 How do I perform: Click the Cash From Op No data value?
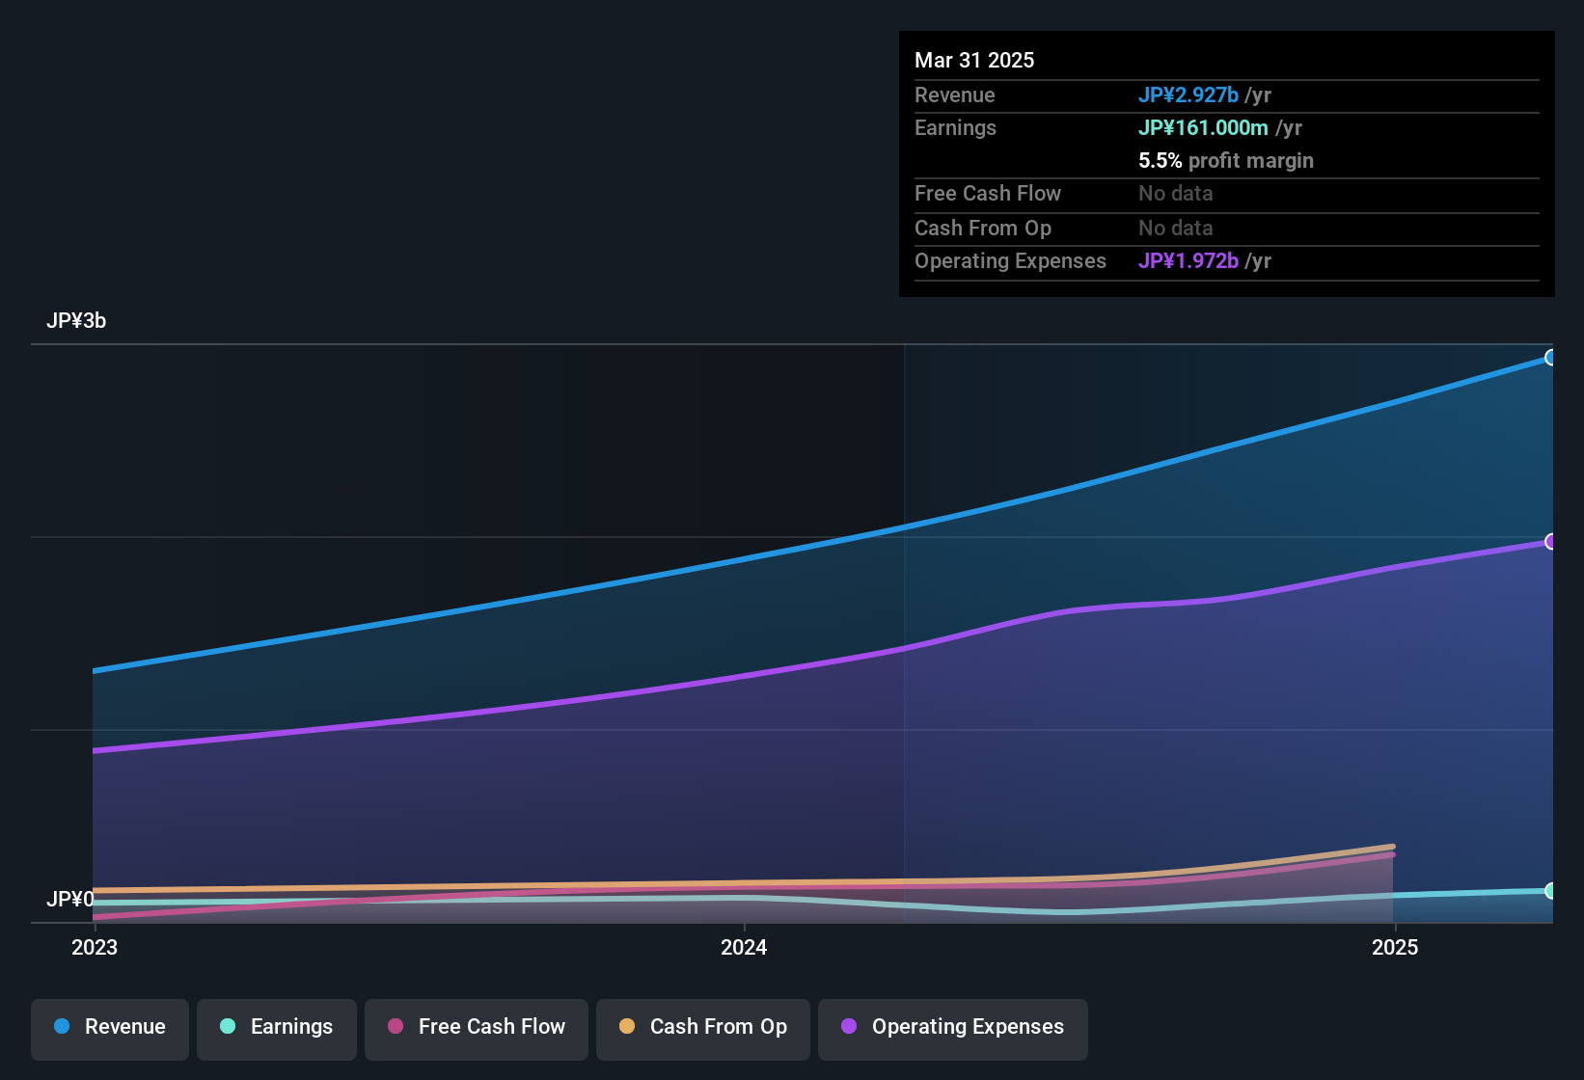pyautogui.click(x=1176, y=228)
